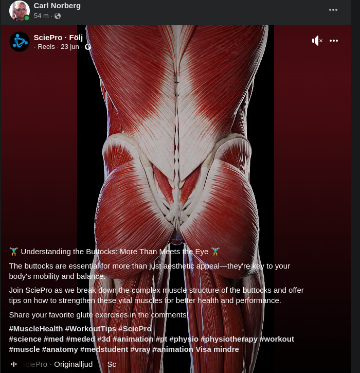Open the SciePro page avatar
The height and width of the screenshot is (373, 360).
20,42
